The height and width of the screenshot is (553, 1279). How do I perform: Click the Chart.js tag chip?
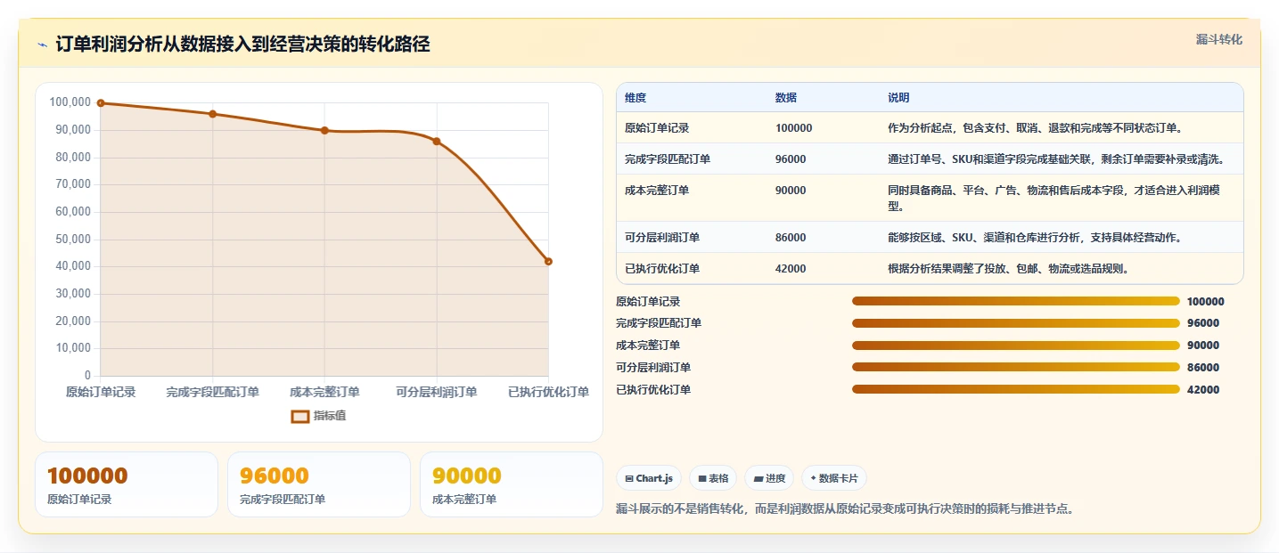pos(649,478)
